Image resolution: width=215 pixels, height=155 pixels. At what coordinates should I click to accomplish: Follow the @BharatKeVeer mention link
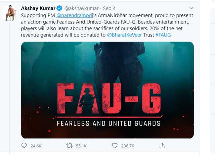(124, 35)
